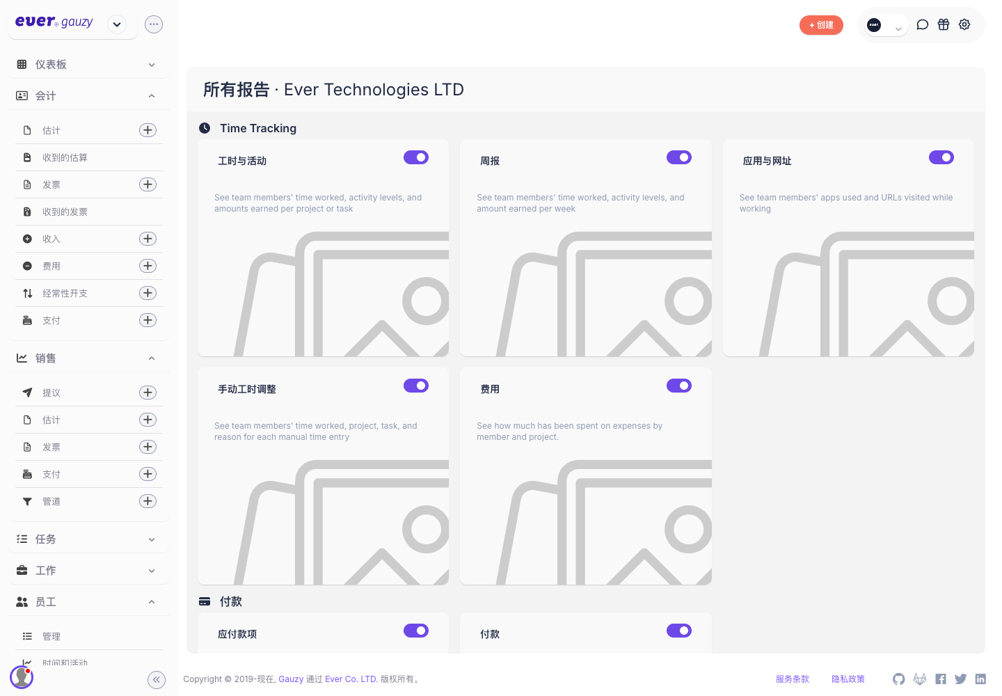Viewport: 1002px width, 696px height.
Task: Toggle the 费用 report card switch
Action: pyautogui.click(x=679, y=386)
